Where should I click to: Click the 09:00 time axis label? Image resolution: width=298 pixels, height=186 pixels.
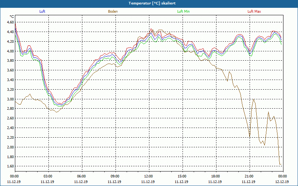(x=115, y=176)
